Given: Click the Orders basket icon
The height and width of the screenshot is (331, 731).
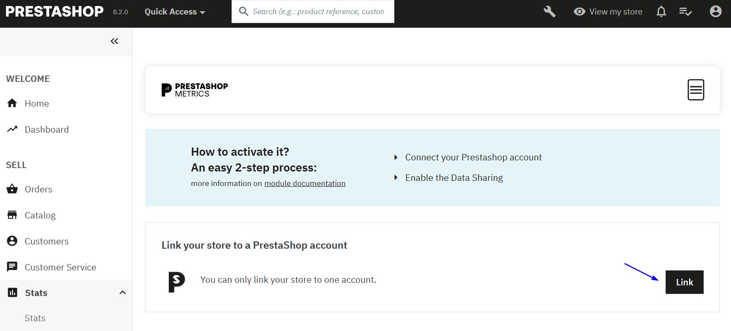Looking at the screenshot, I should (x=12, y=189).
